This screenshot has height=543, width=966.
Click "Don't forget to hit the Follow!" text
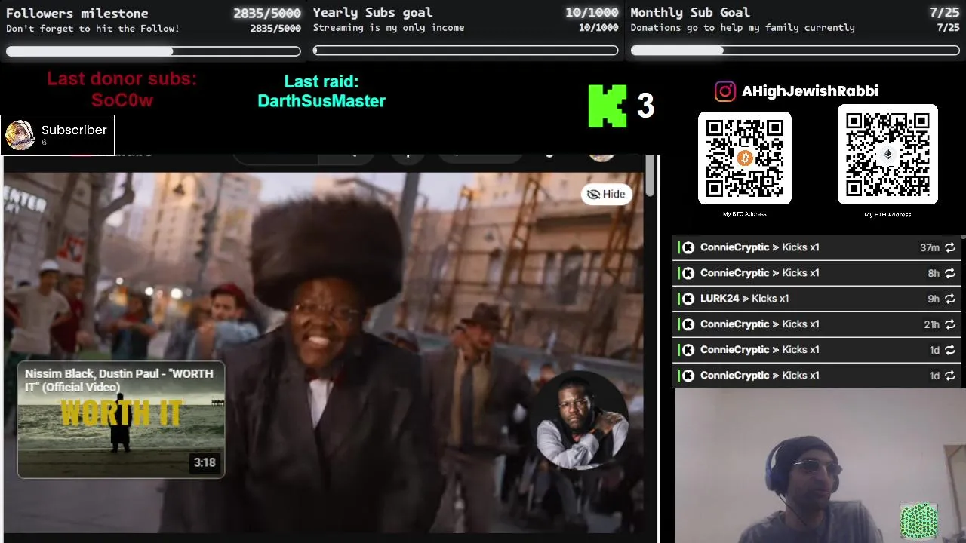[93, 29]
